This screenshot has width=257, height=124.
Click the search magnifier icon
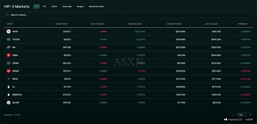point(7,15)
